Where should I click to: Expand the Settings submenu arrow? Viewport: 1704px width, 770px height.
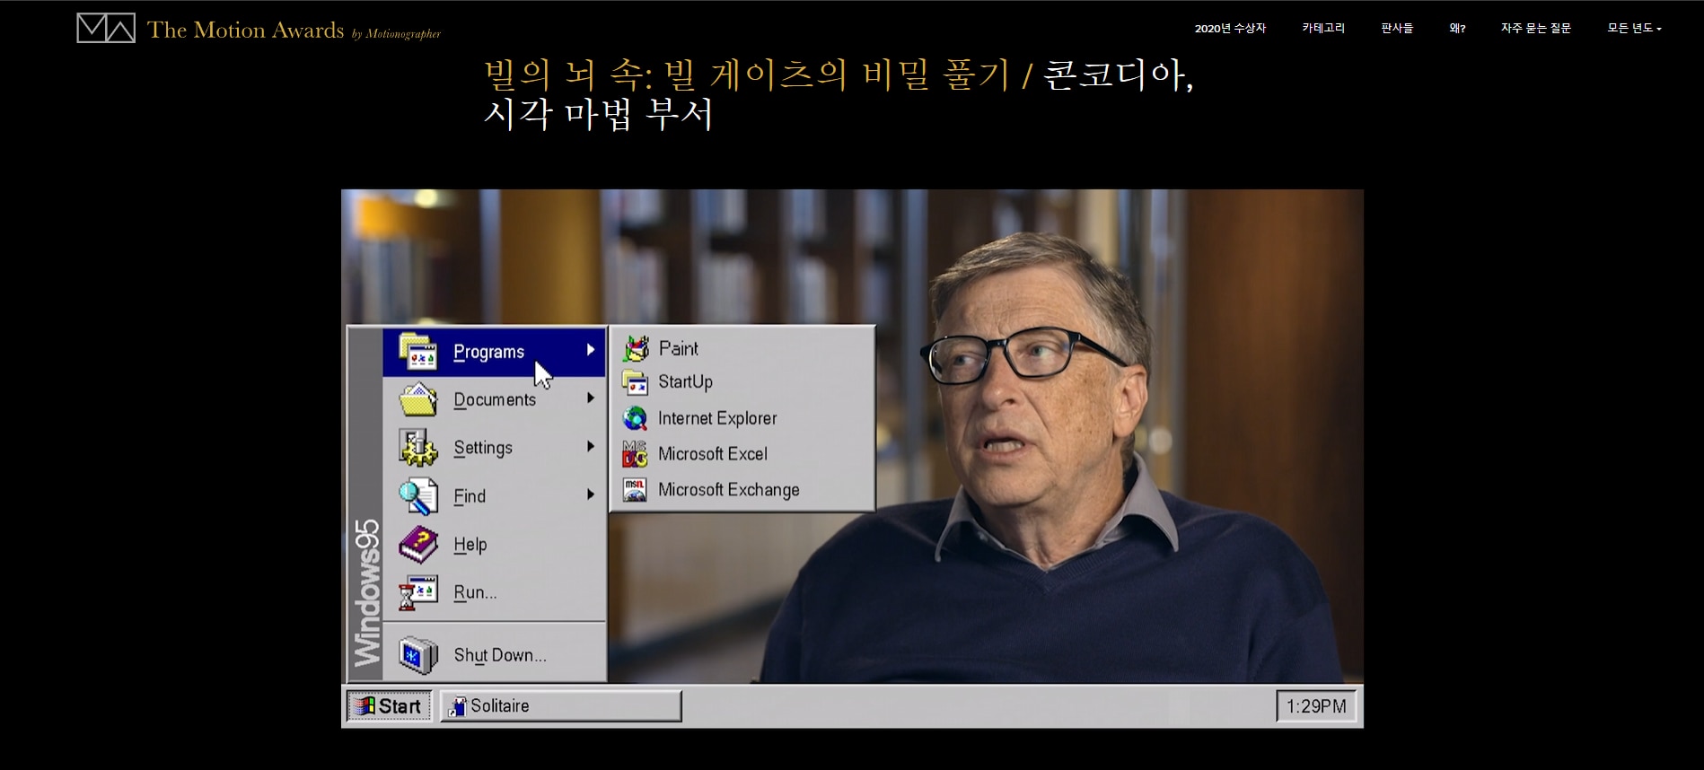[591, 446]
